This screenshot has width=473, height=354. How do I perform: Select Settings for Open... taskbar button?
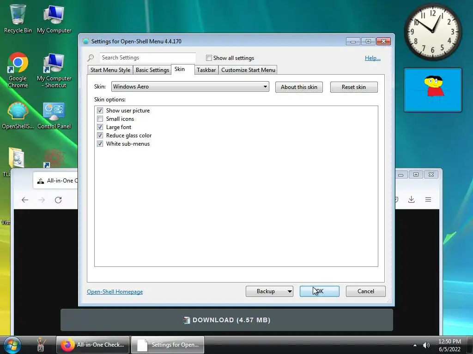[168, 345]
